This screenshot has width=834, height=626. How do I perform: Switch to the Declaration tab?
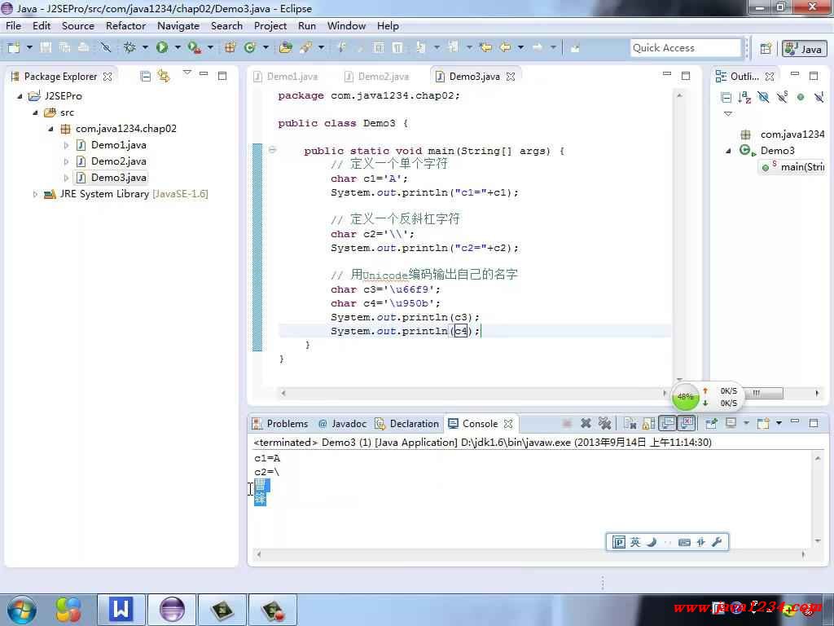(407, 424)
